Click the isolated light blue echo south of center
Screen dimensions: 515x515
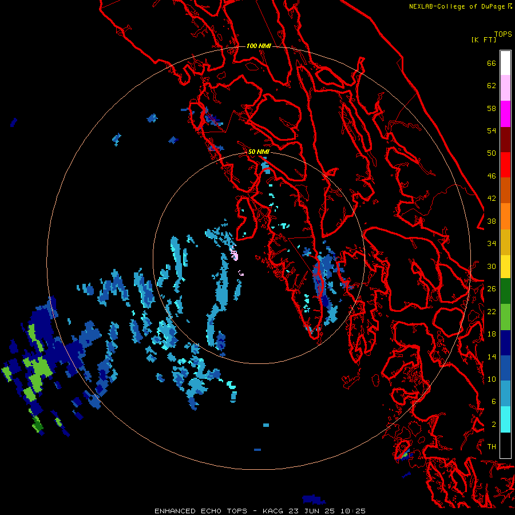(x=266, y=425)
